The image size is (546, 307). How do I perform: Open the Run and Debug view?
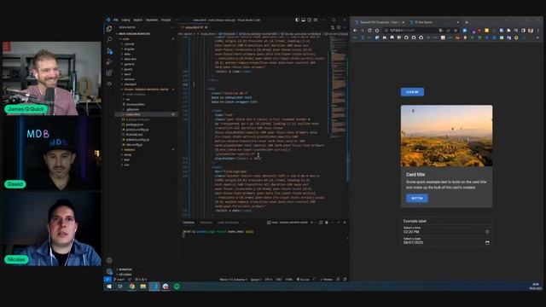point(109,62)
